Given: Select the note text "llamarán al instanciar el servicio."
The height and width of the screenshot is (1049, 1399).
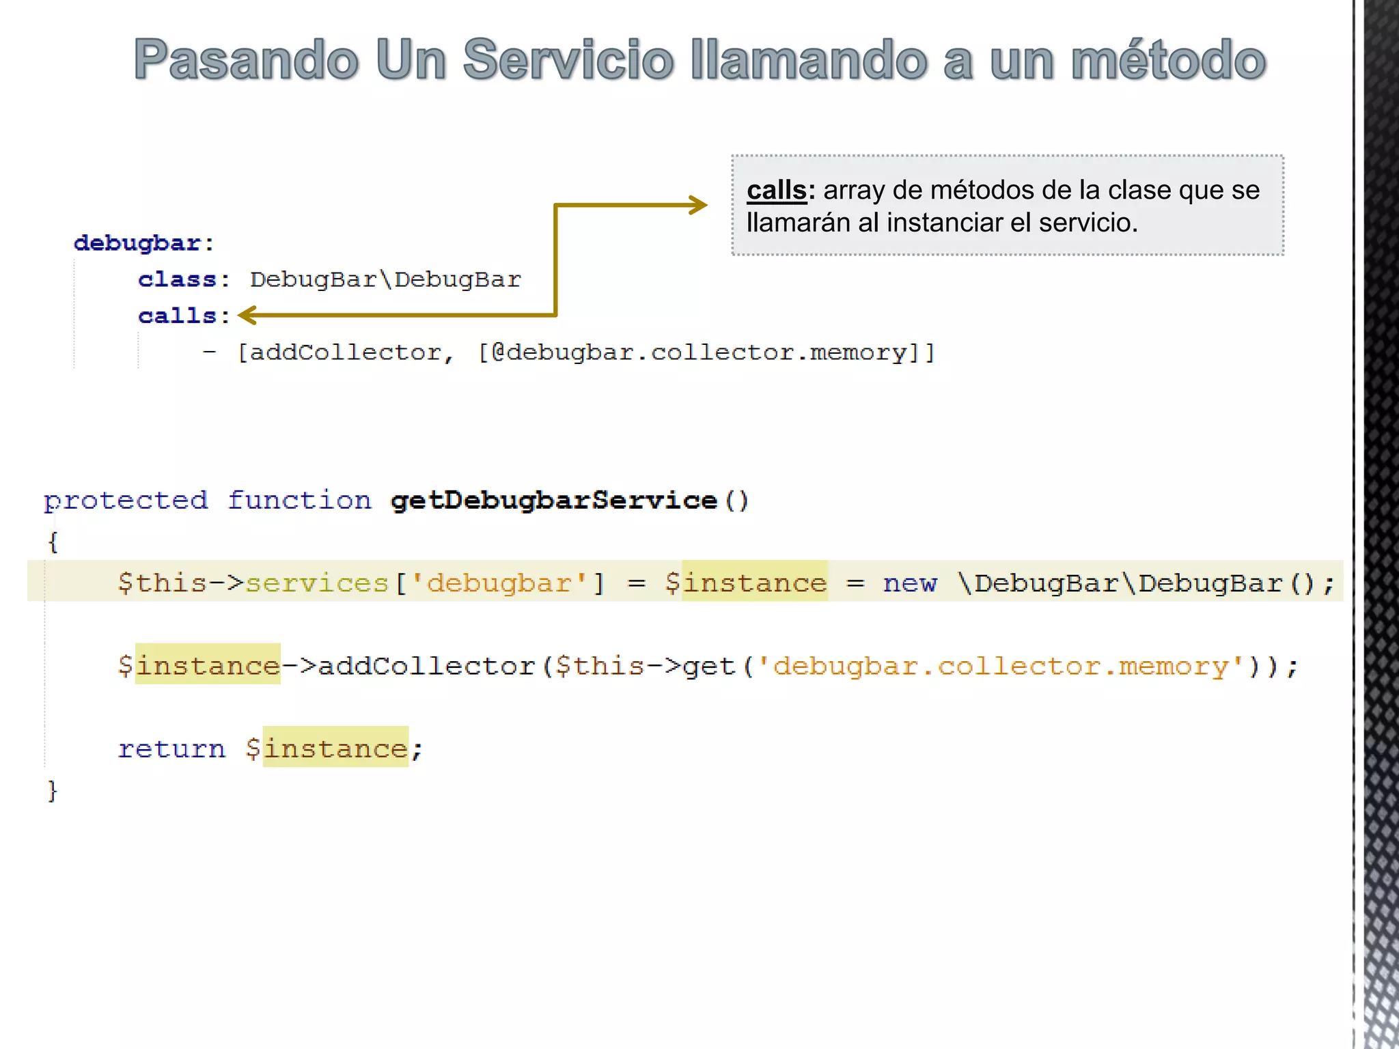Looking at the screenshot, I should [x=942, y=223].
